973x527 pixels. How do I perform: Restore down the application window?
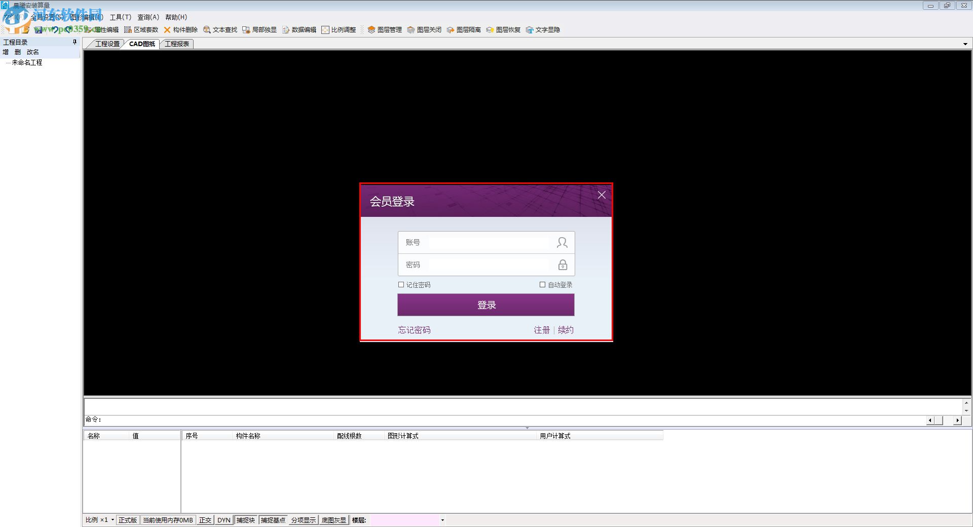[947, 6]
